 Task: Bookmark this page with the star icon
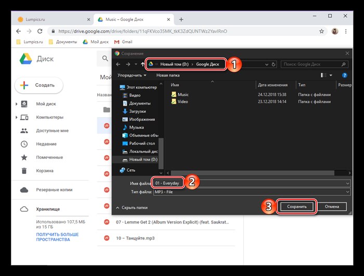click(321, 31)
